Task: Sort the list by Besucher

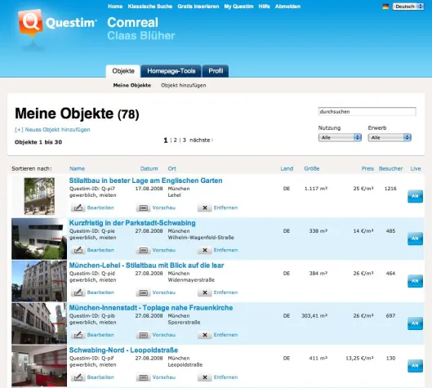Action: (x=390, y=168)
